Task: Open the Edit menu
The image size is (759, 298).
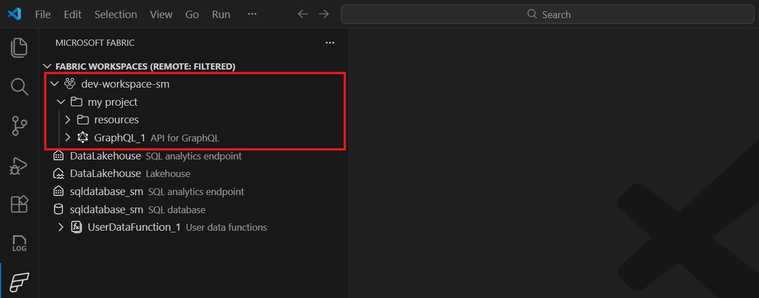Action: (73, 15)
